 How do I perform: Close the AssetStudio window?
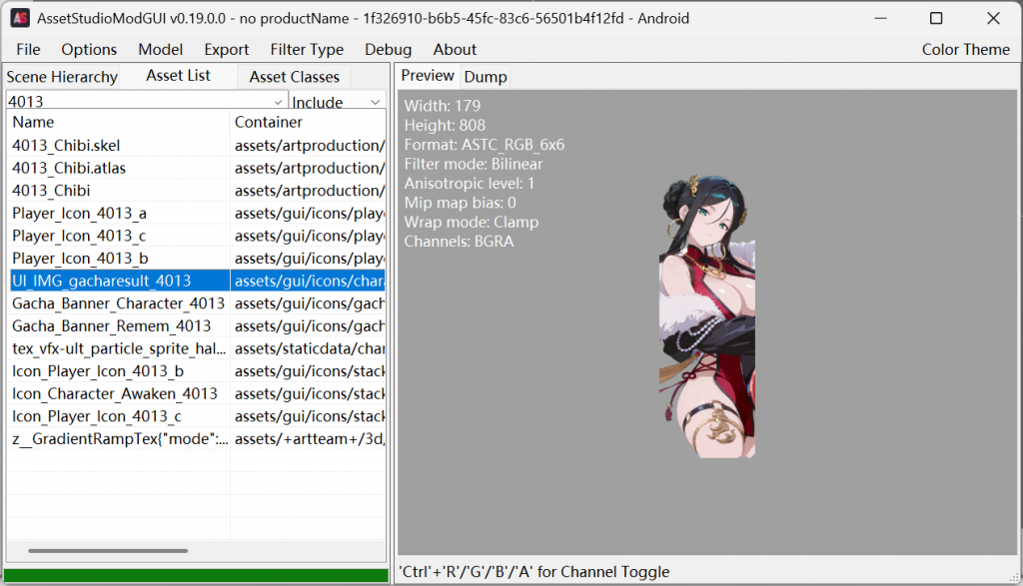[x=993, y=18]
